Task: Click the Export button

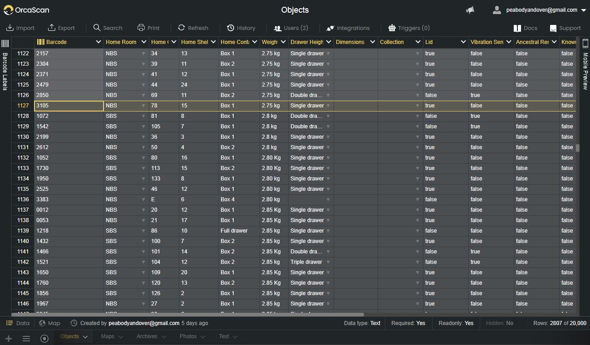Action: 61,28
